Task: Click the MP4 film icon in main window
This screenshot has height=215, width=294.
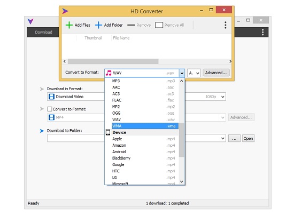Action: (51, 117)
